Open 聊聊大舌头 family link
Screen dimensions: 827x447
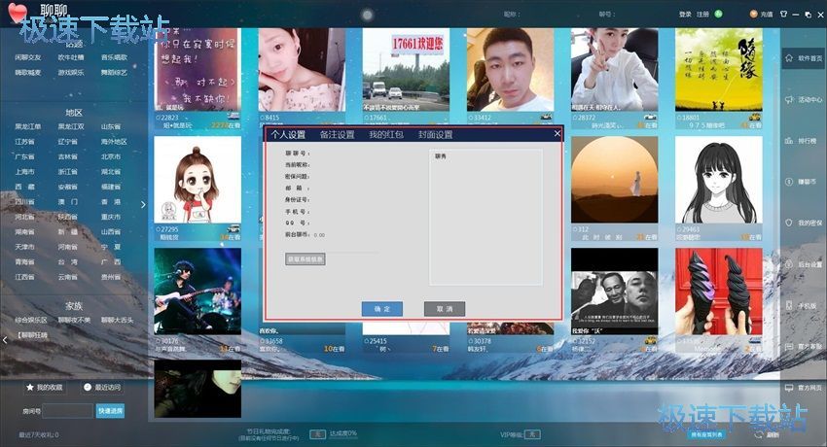(117, 320)
